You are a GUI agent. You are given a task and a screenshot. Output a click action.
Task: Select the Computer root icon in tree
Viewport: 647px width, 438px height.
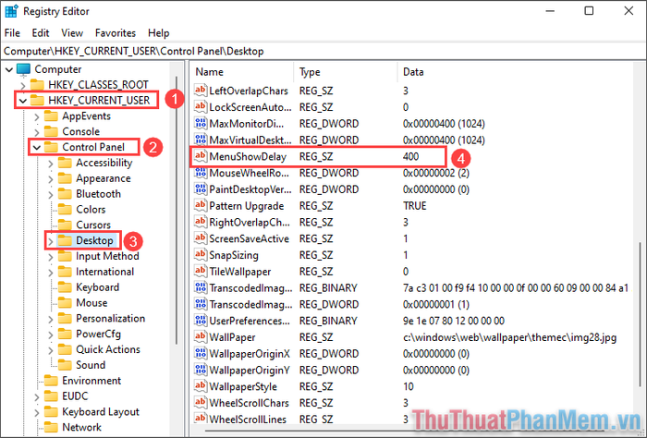(23, 69)
